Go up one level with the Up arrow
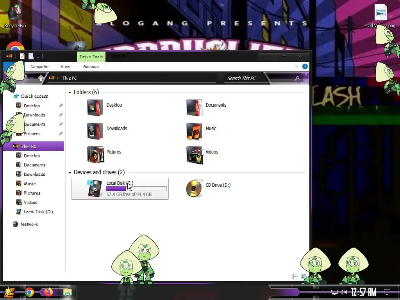 click(41, 78)
